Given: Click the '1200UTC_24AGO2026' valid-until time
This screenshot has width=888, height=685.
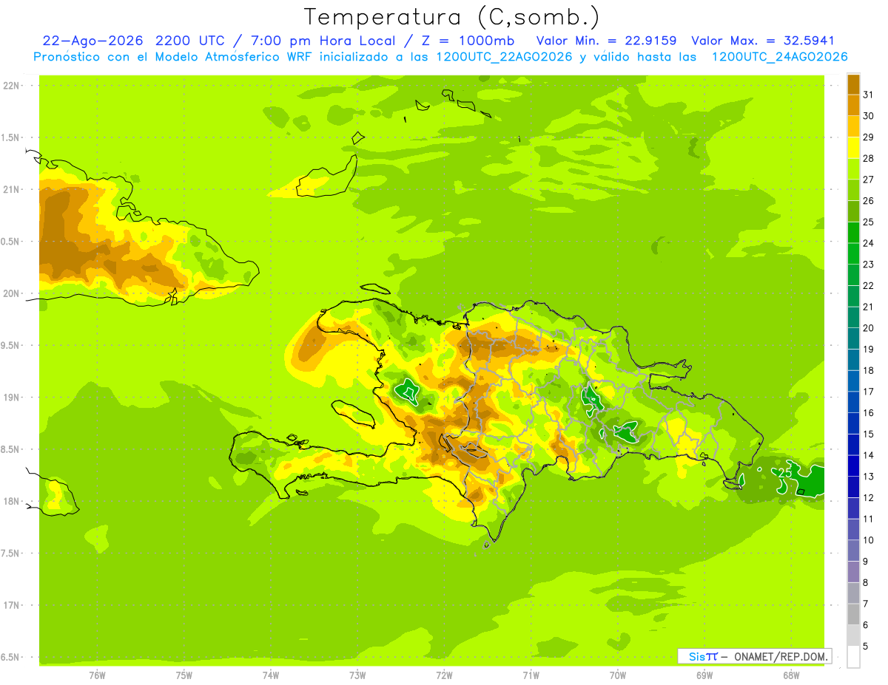Looking at the screenshot, I should coord(779,57).
